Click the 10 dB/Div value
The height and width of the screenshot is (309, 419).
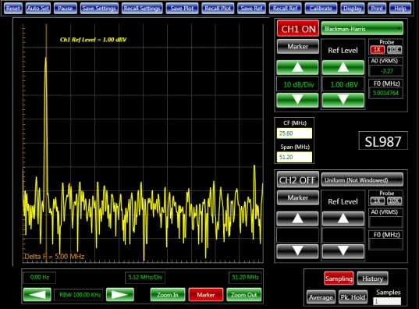(297, 85)
